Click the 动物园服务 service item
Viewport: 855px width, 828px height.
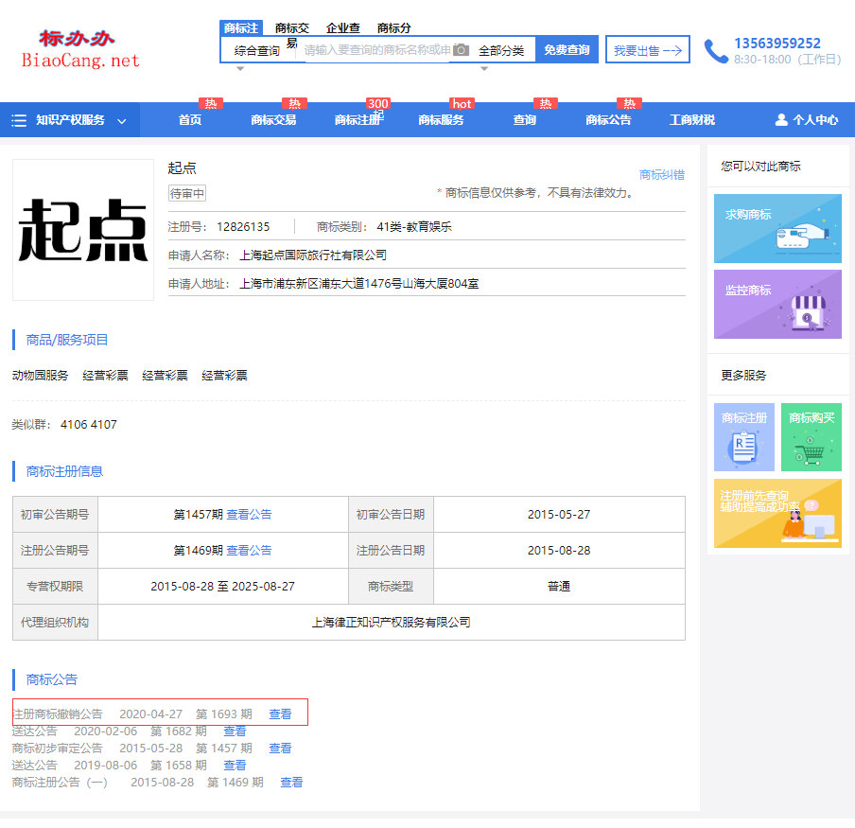coord(41,376)
